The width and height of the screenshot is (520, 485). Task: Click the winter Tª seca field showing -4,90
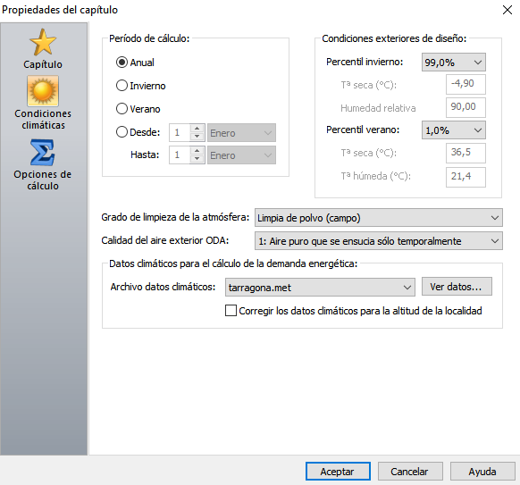click(x=465, y=84)
